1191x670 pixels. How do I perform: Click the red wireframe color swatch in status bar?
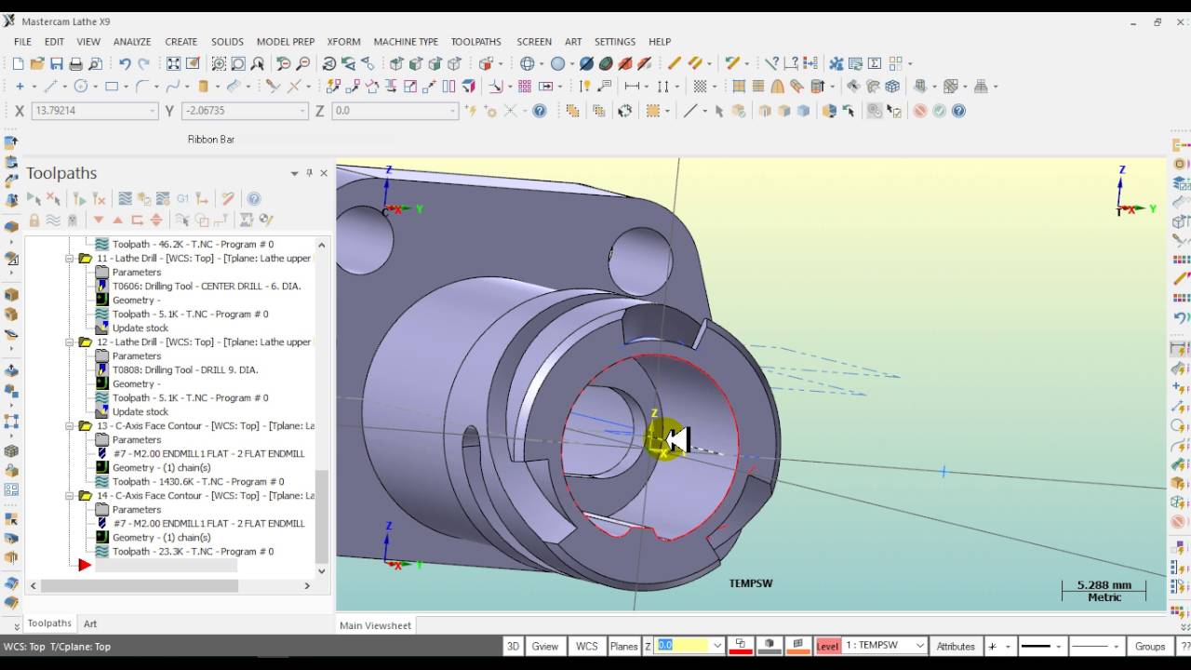click(x=741, y=646)
